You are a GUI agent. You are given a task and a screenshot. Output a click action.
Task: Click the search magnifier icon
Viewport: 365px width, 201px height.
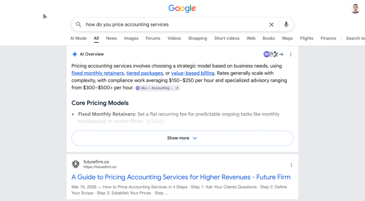pos(78,25)
